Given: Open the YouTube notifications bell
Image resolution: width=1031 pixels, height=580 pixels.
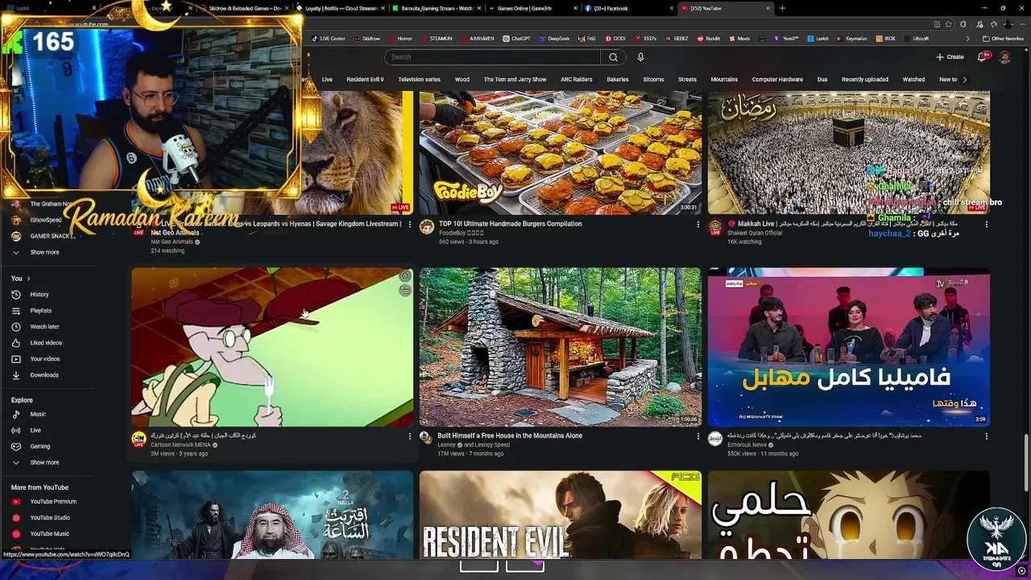Looking at the screenshot, I should pos(982,57).
